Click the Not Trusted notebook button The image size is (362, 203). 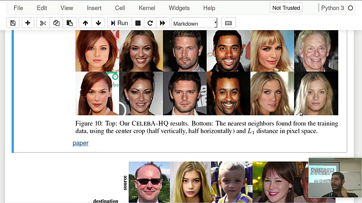click(x=286, y=8)
